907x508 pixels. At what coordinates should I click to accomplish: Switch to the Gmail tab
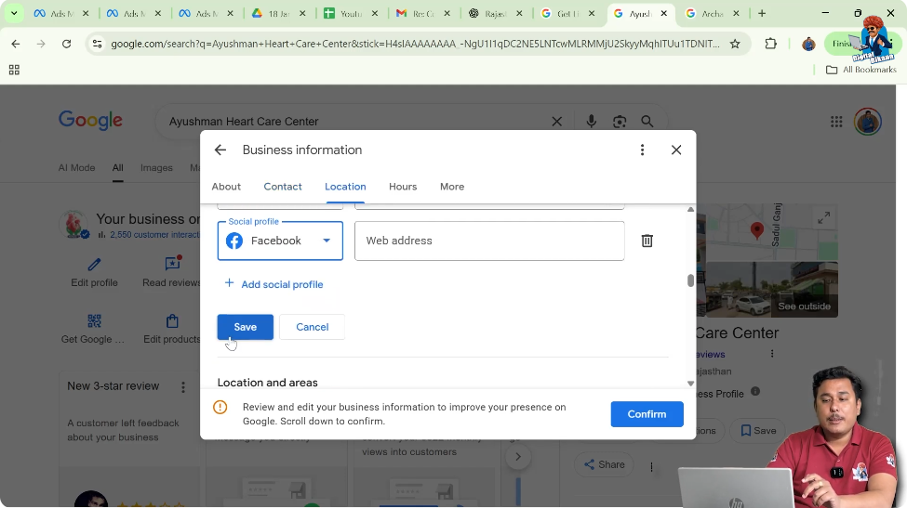click(x=422, y=13)
